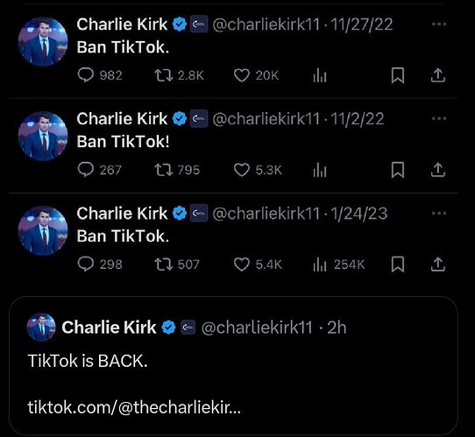Viewport: 475px width, 437px height.
Task: View the 254K views analytics icon
Action: pyautogui.click(x=320, y=264)
